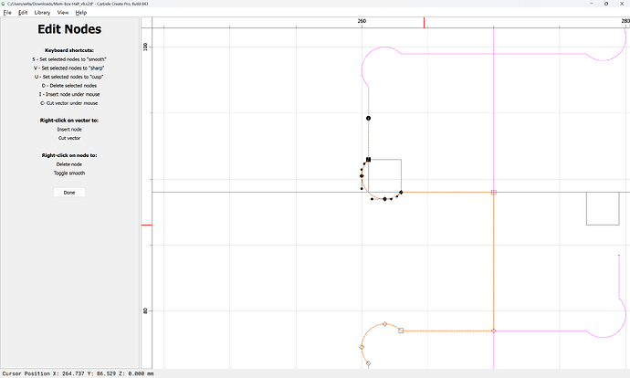Screen dimensions: 630x378
Task: Click the 'S - Set selected nodes to smooth' line
Action: coord(69,59)
